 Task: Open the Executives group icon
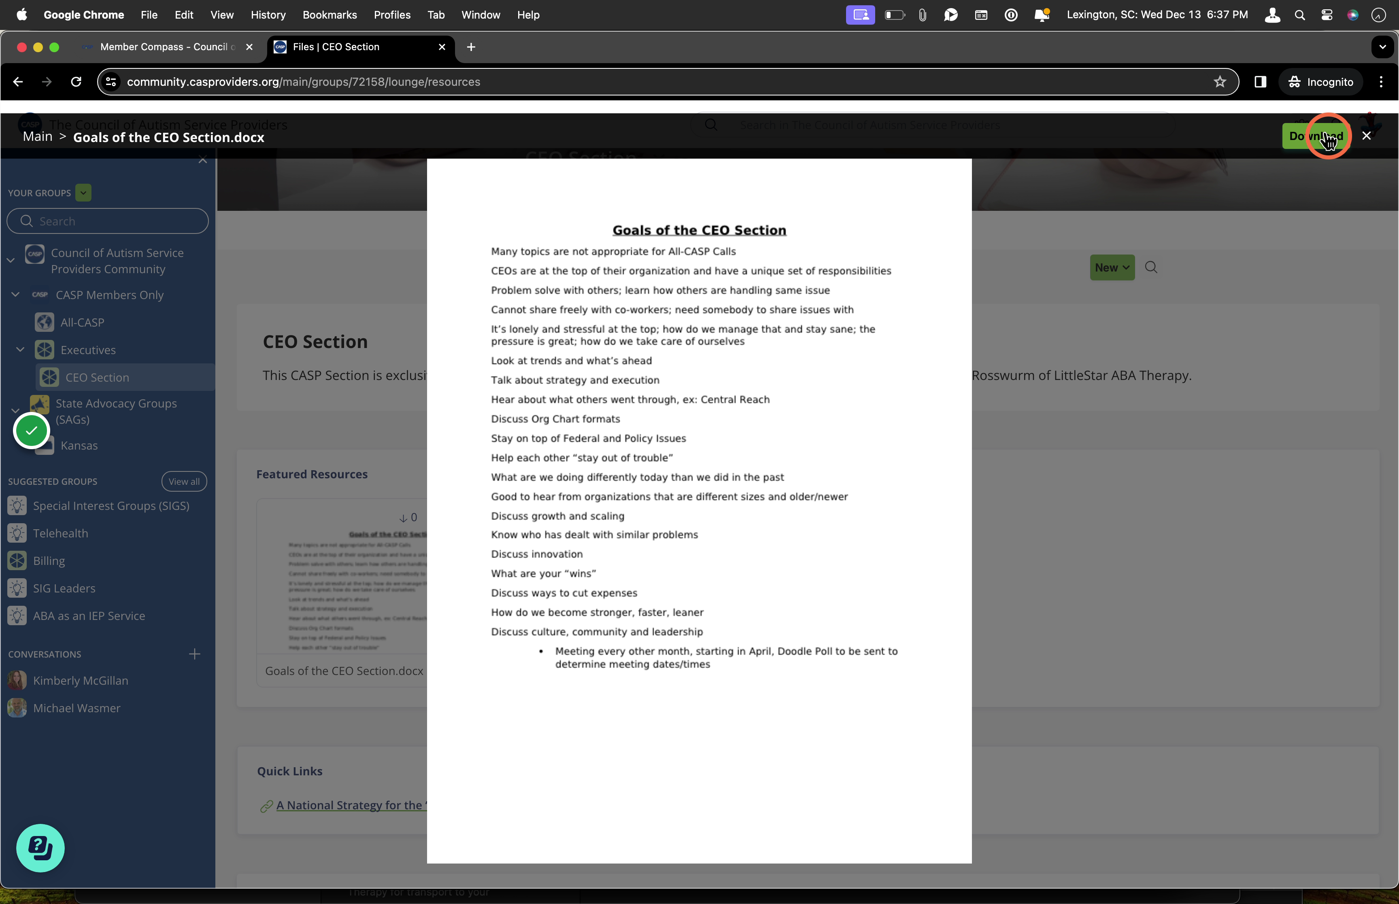tap(45, 350)
